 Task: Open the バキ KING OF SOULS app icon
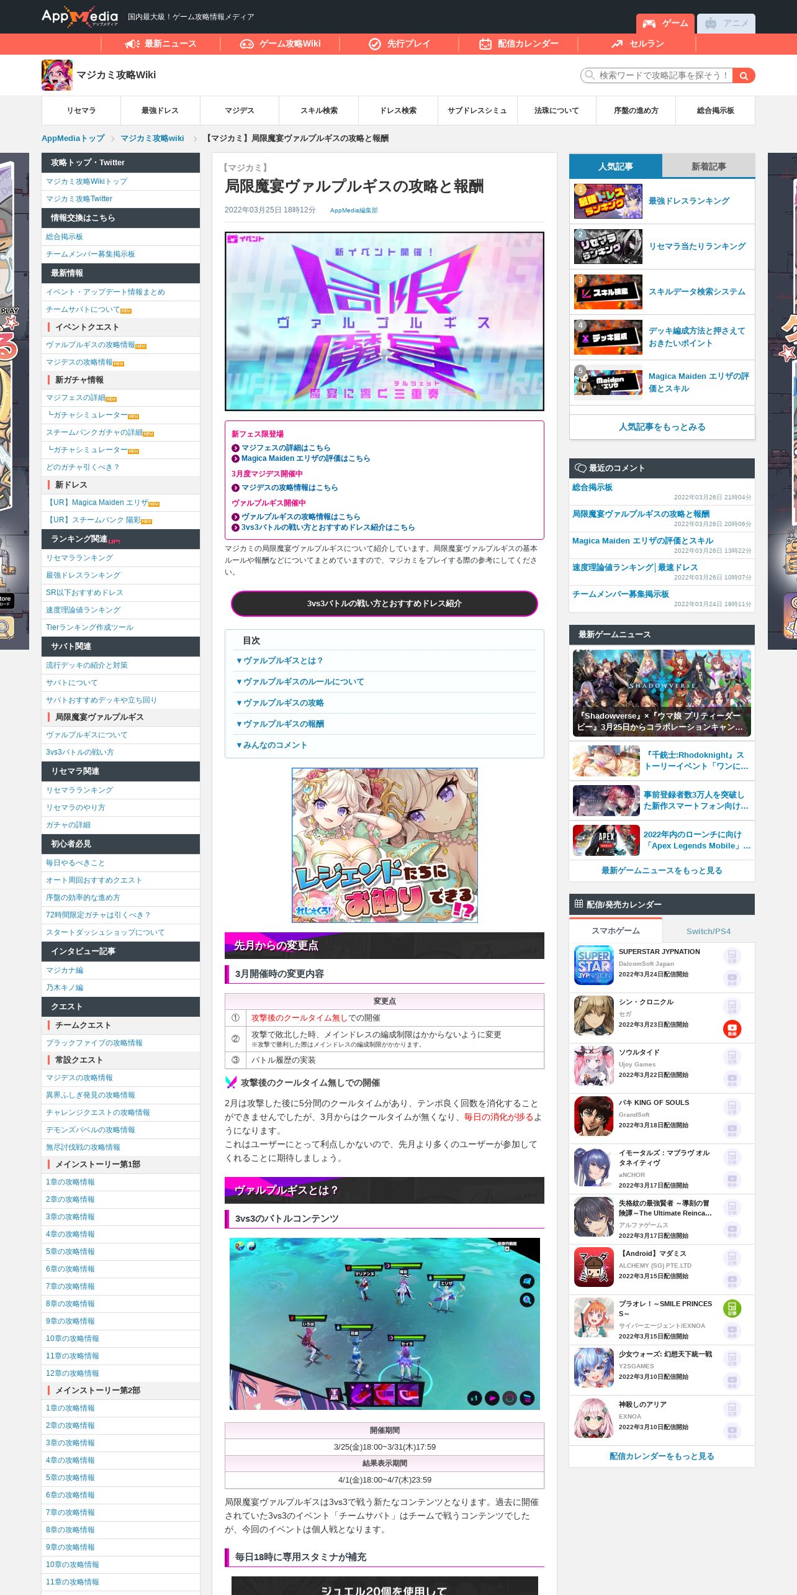pyautogui.click(x=594, y=1116)
